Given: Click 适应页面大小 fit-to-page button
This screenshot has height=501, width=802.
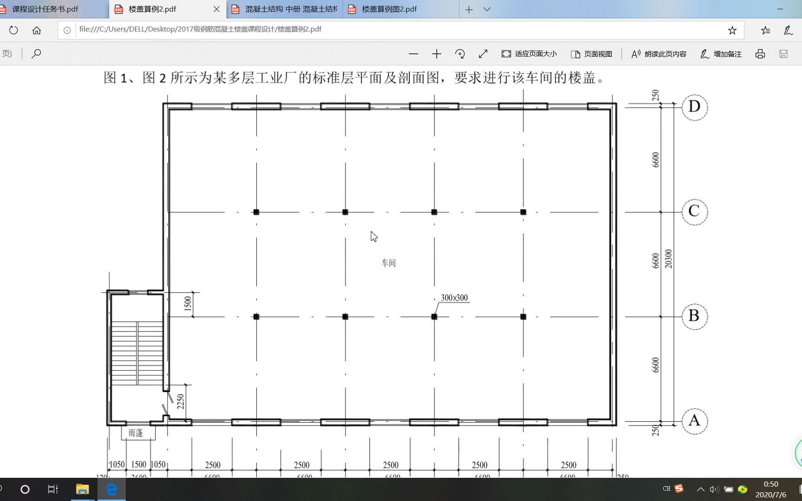Looking at the screenshot, I should pyautogui.click(x=530, y=54).
